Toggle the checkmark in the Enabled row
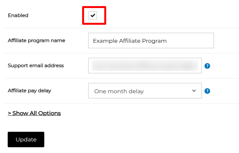239x153 pixels. click(92, 15)
